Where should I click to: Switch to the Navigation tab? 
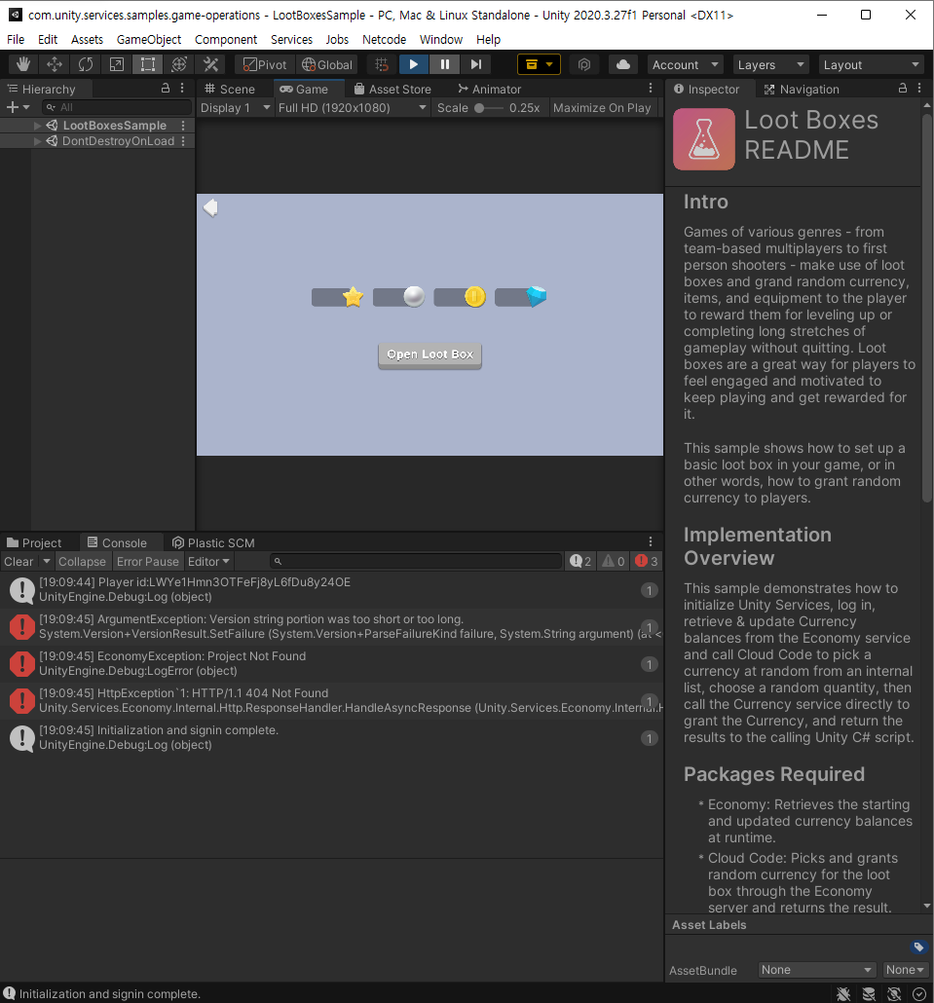click(802, 89)
